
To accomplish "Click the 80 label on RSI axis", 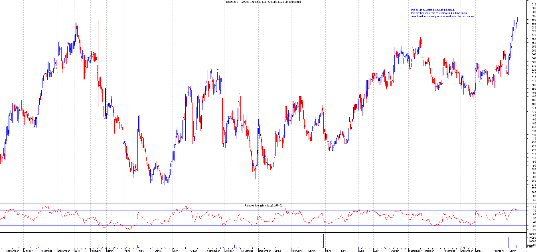I will 534,207.
